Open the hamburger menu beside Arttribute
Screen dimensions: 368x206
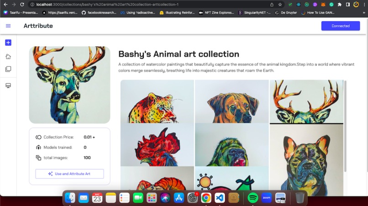[8, 26]
